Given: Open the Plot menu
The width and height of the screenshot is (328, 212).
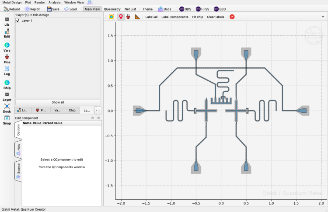Looking at the screenshot, I should point(28,2).
